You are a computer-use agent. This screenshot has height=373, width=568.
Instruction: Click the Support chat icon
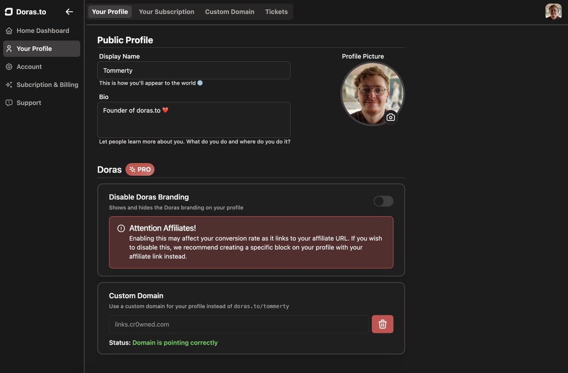pos(9,103)
